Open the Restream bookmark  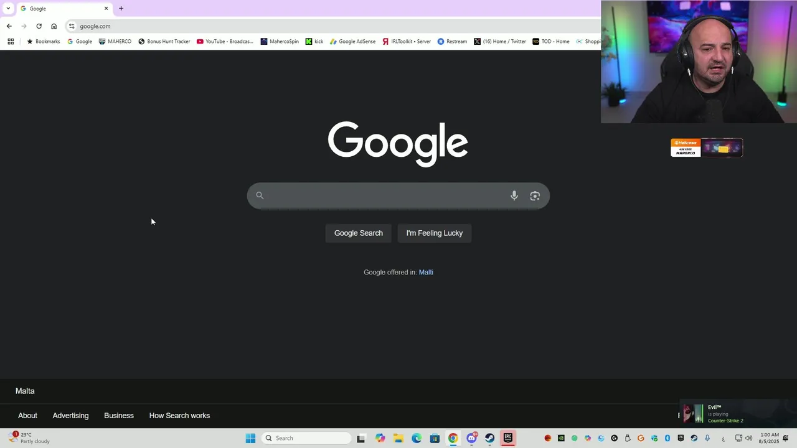pyautogui.click(x=452, y=42)
